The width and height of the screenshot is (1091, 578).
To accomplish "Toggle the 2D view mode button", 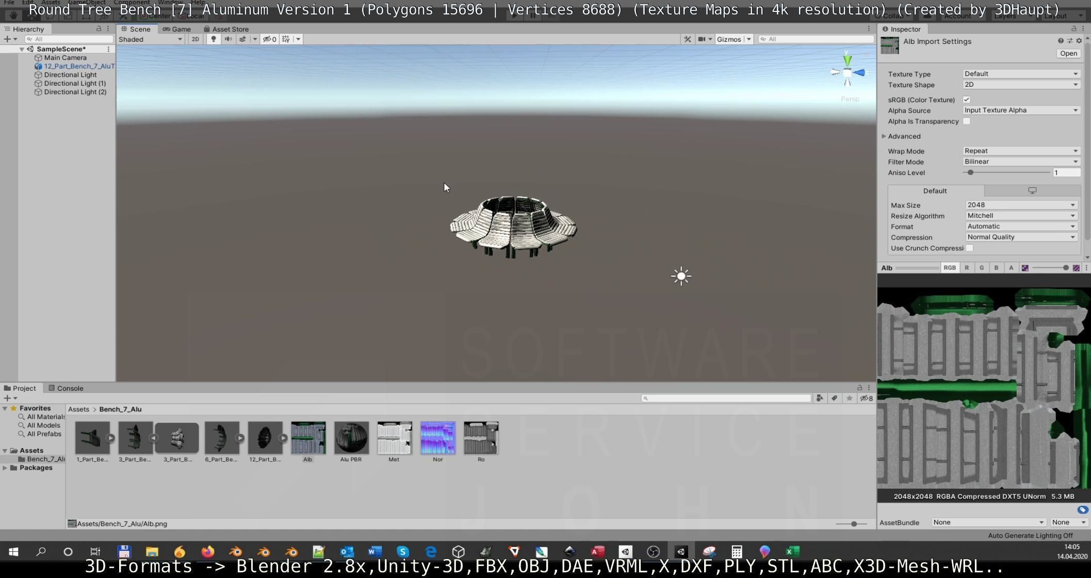I will (x=195, y=39).
